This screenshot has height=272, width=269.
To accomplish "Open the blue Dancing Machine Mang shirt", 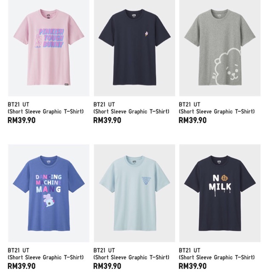I will tap(49, 193).
